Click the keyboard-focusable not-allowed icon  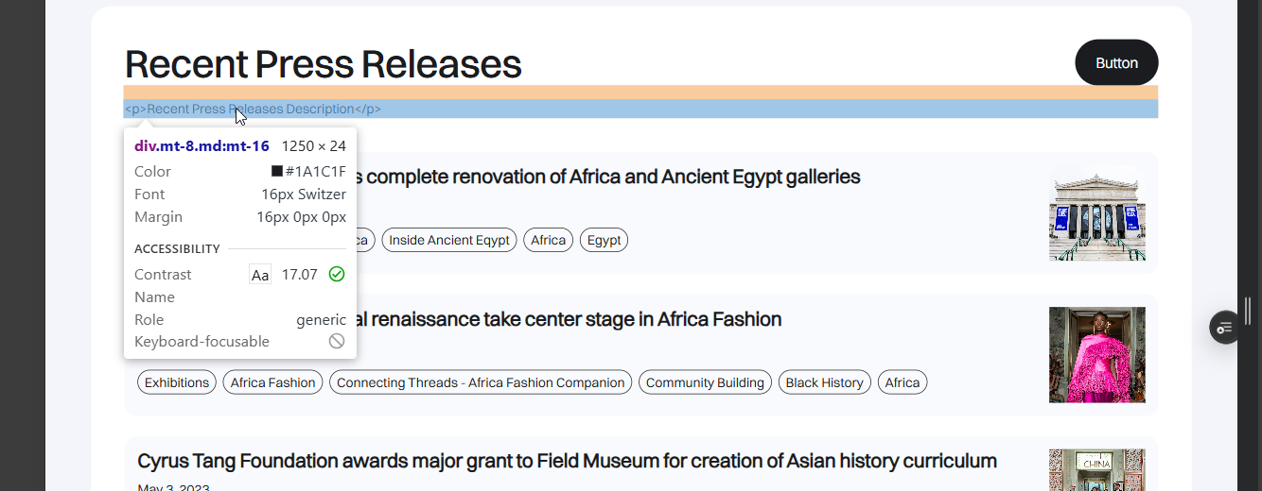tap(337, 341)
